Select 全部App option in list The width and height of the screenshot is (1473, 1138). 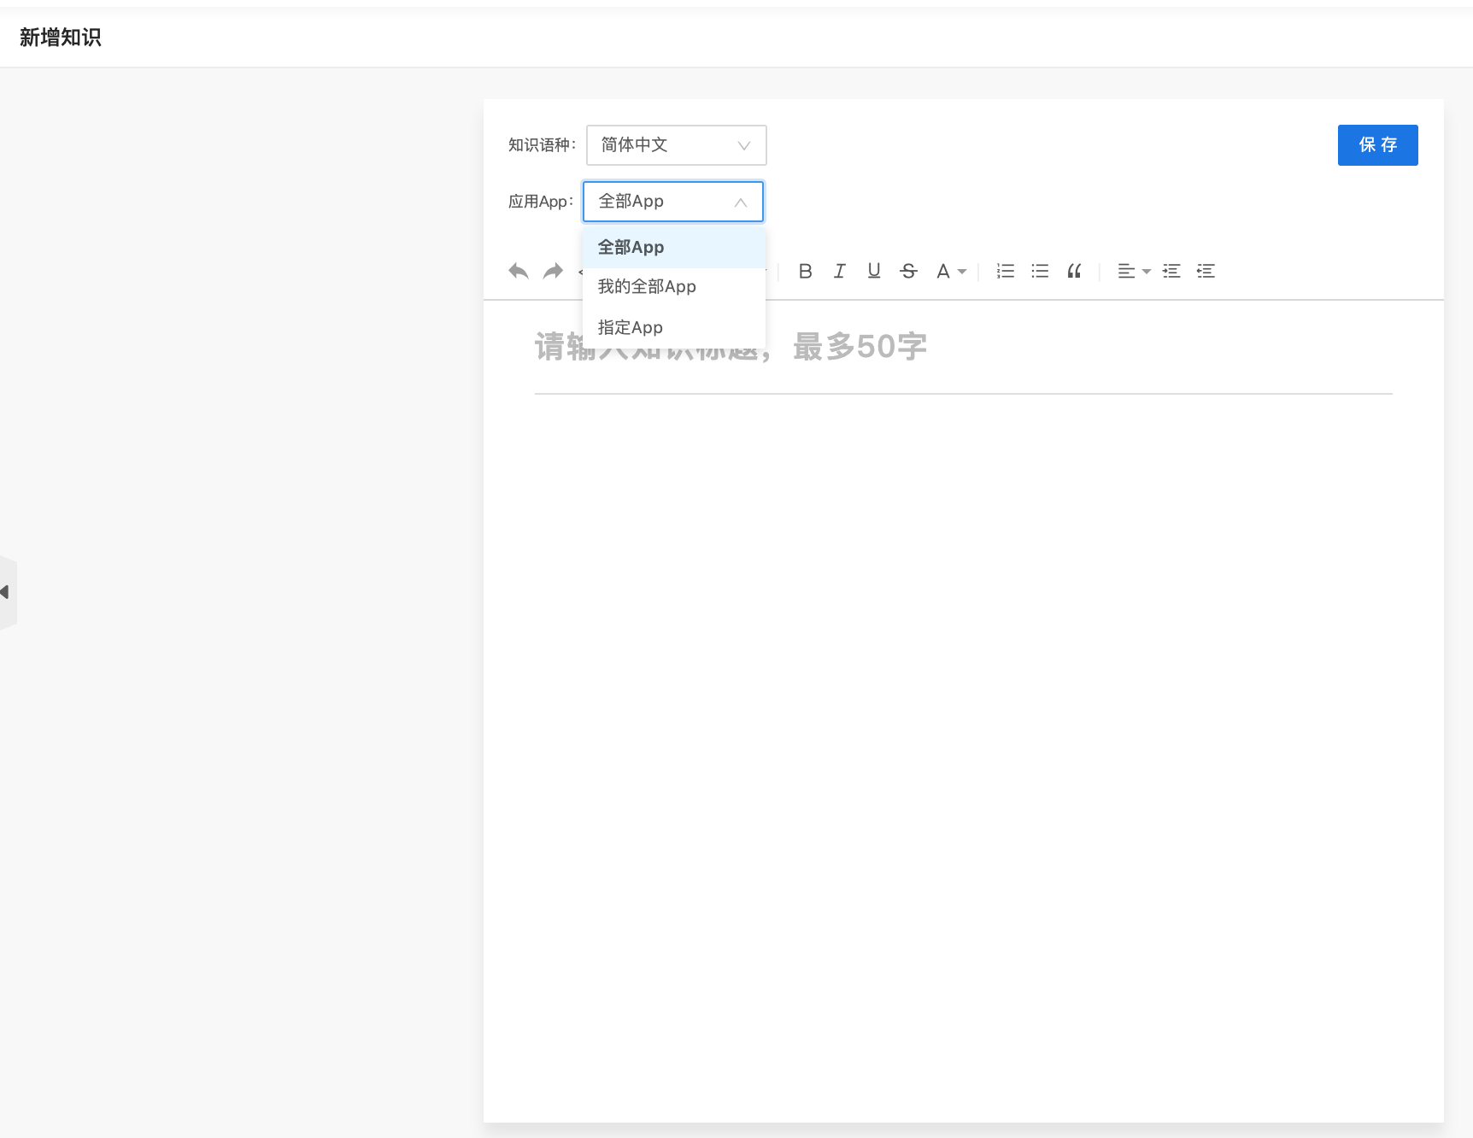(x=674, y=247)
